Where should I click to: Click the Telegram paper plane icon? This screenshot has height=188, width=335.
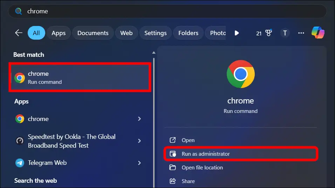(20, 163)
